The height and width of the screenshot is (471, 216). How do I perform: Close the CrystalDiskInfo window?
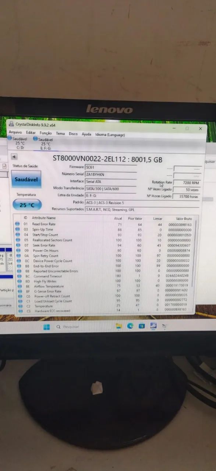(200, 129)
